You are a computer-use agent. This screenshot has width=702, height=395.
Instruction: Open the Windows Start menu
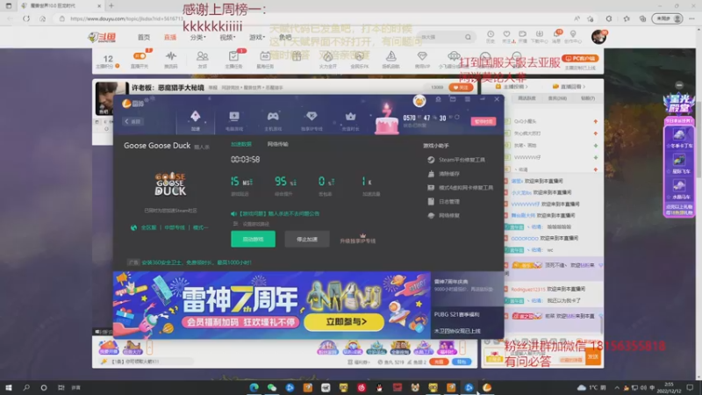tap(9, 387)
